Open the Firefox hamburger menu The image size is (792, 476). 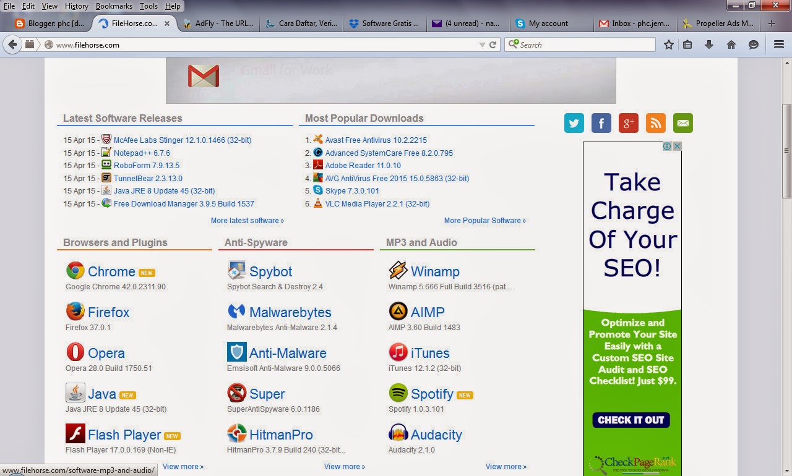[778, 45]
